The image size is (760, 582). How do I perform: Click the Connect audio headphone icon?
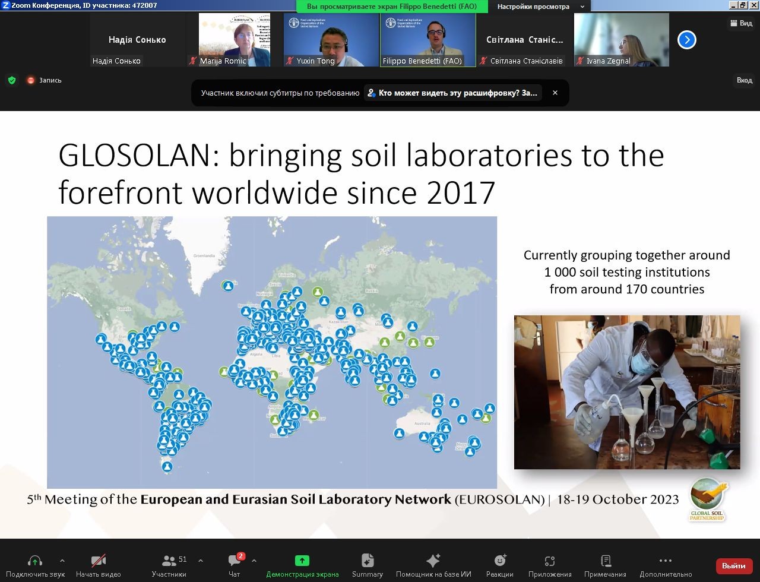coord(35,561)
